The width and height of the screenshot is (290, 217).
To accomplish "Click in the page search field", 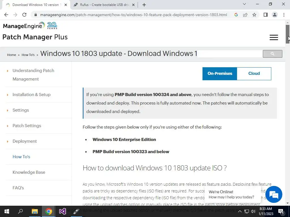I will [x=230, y=54].
